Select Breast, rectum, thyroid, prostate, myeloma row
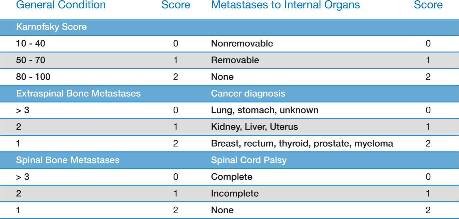Image resolution: width=459 pixels, height=219 pixels. click(x=302, y=143)
